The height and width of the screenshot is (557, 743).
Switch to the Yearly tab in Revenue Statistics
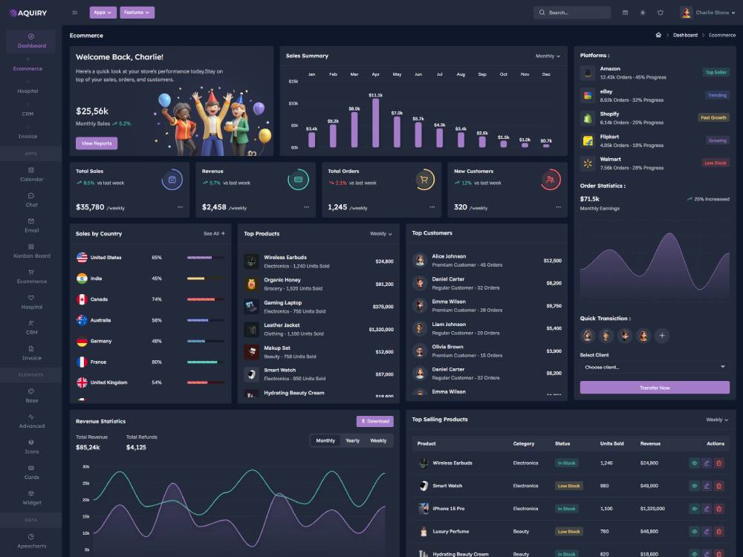click(x=354, y=440)
